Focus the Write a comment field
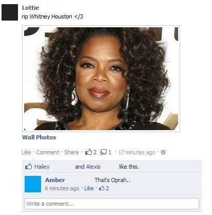212x215 pixels. point(112,204)
